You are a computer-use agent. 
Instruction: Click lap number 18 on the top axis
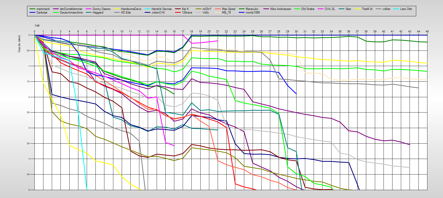click(191, 31)
